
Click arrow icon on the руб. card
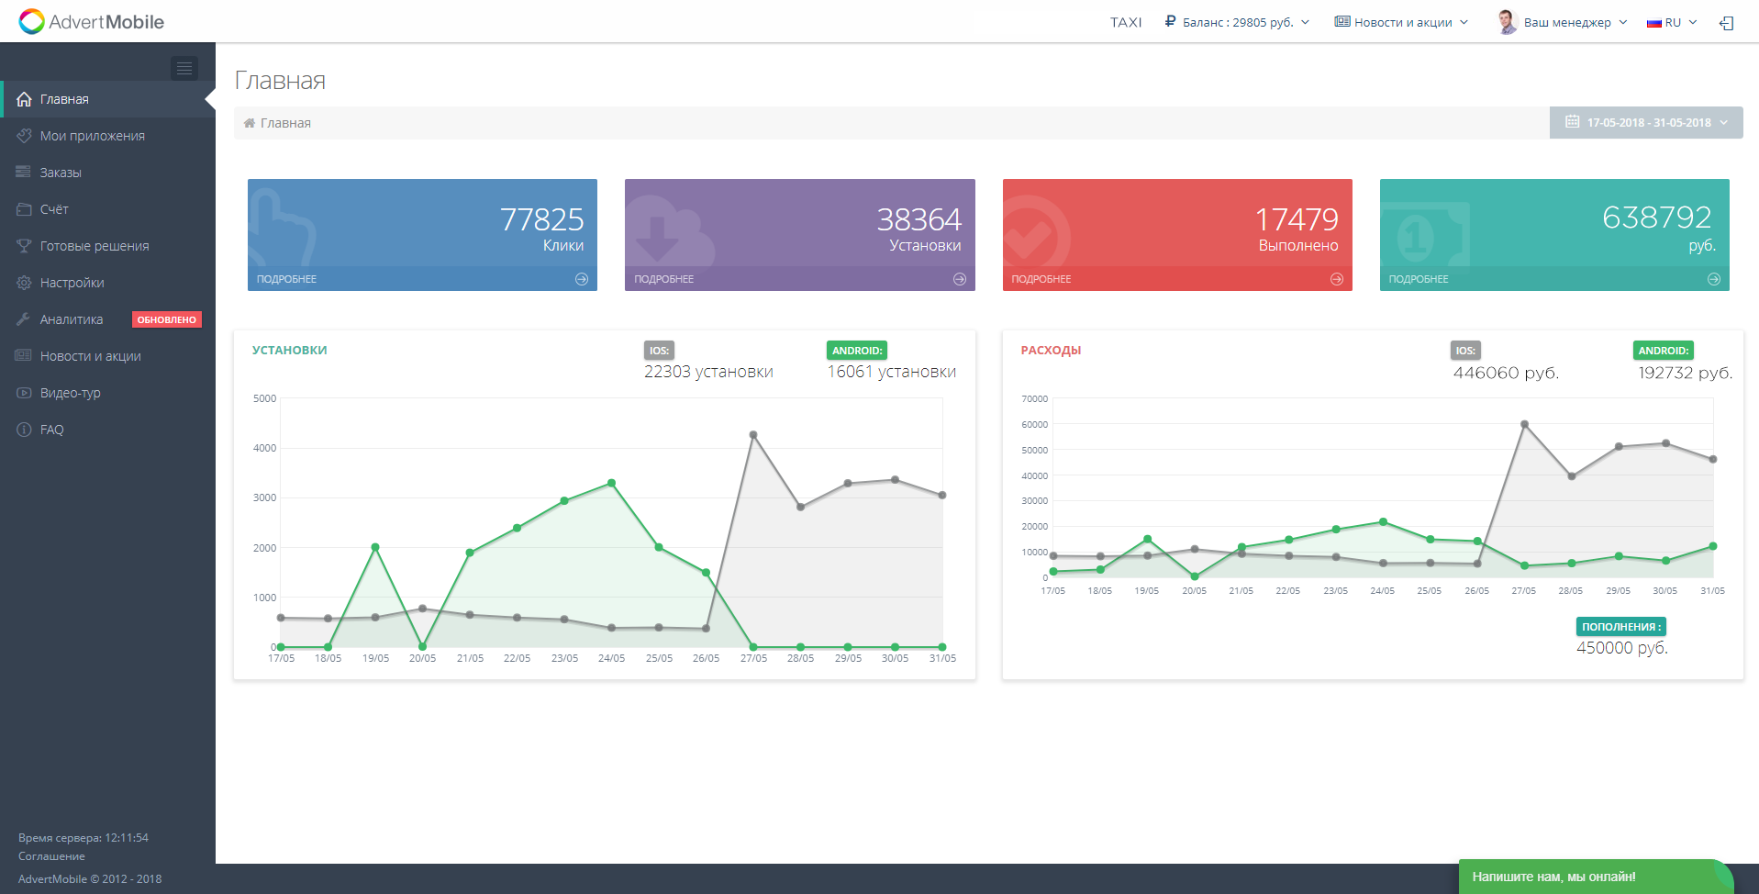[x=1713, y=279]
